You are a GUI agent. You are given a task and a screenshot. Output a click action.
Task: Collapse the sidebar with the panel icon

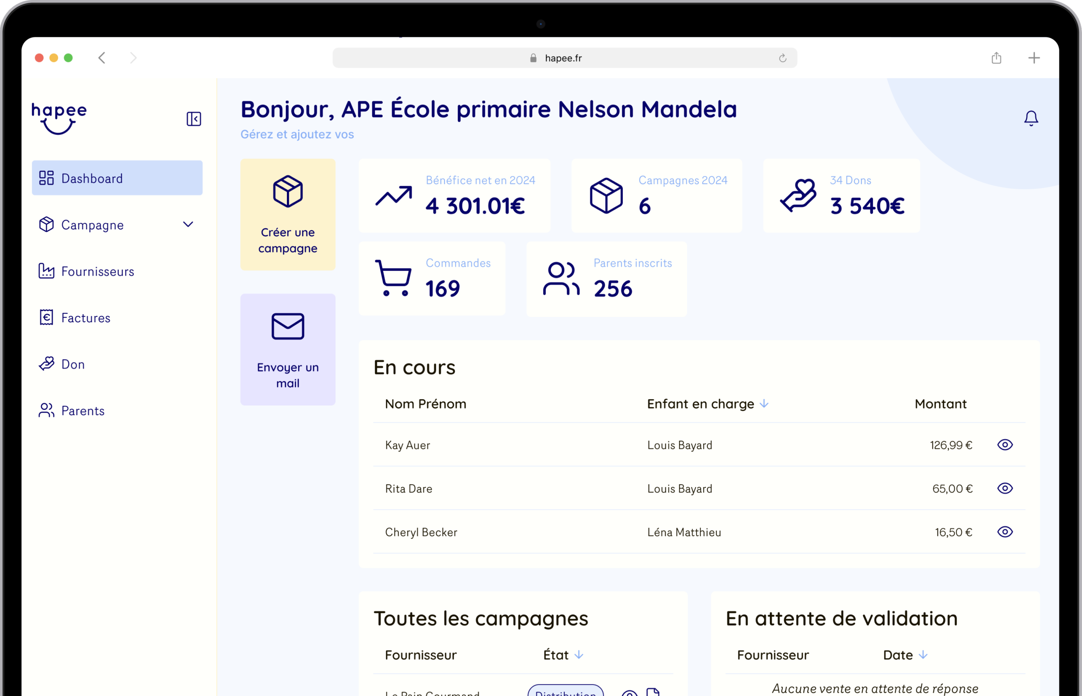[x=193, y=119]
